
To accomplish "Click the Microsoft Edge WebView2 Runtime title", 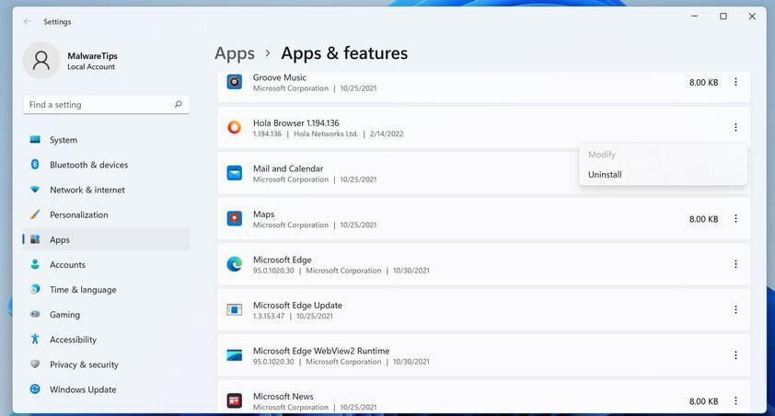I will click(x=321, y=351).
